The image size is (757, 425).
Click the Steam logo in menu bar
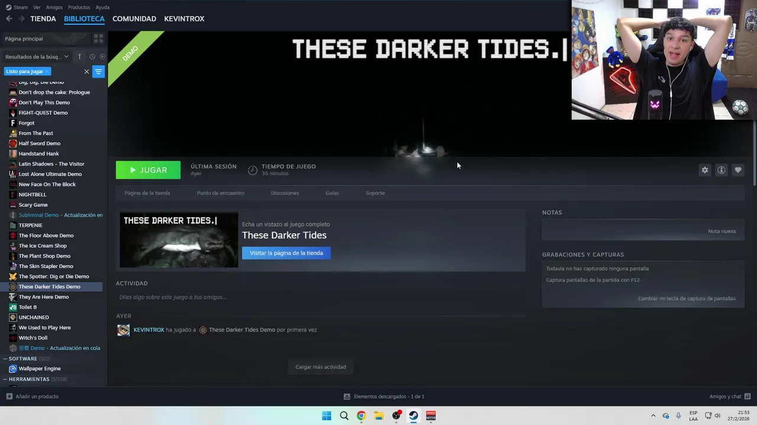point(8,8)
